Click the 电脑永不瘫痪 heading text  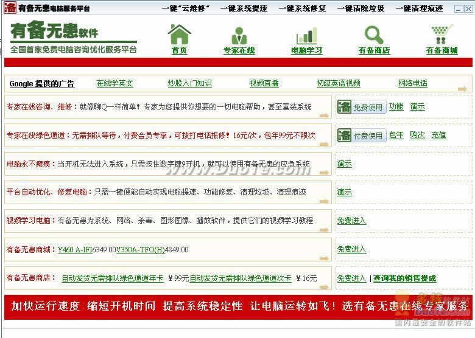pos(29,164)
